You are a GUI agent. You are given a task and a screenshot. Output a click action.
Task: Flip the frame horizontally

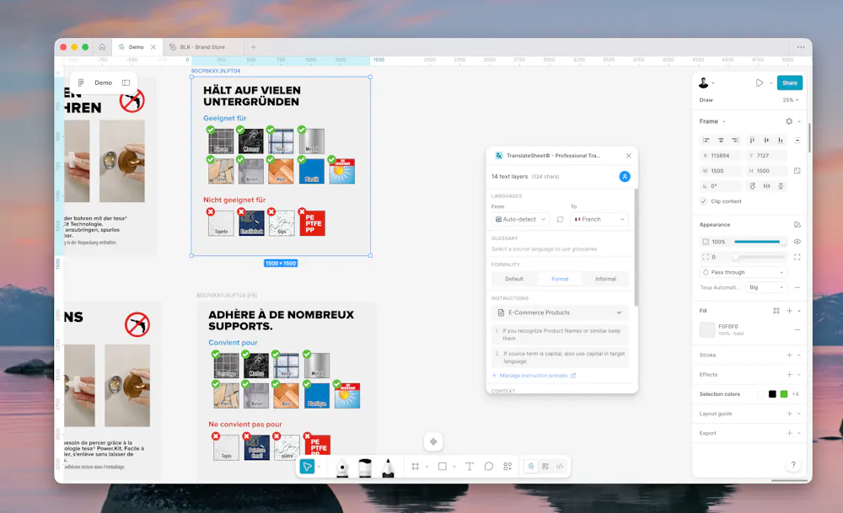click(x=767, y=186)
